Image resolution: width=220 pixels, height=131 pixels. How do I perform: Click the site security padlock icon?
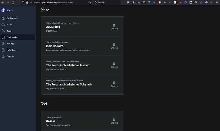point(27,3)
